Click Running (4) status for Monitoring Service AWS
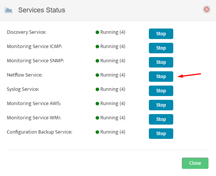 click(x=112, y=104)
